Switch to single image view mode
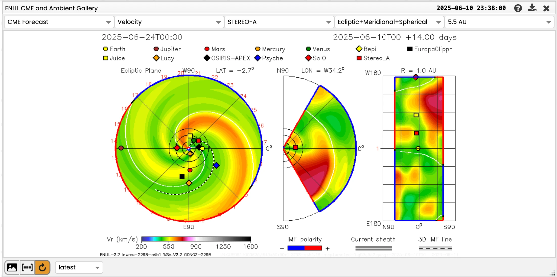This screenshot has width=557, height=277. coord(12,267)
